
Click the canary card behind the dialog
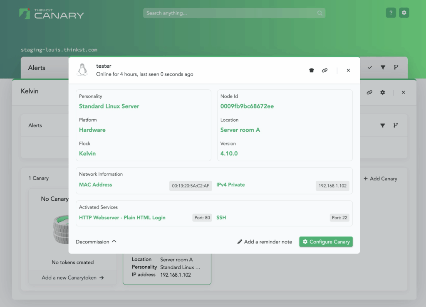(167, 268)
